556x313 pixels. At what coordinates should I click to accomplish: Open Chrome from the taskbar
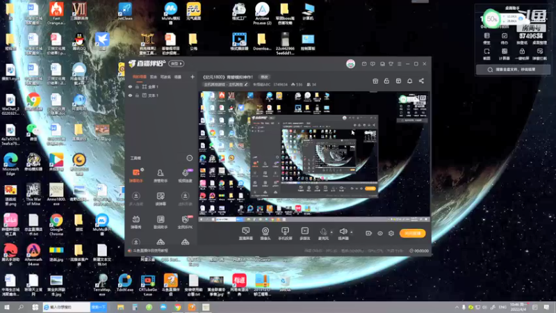(x=177, y=307)
